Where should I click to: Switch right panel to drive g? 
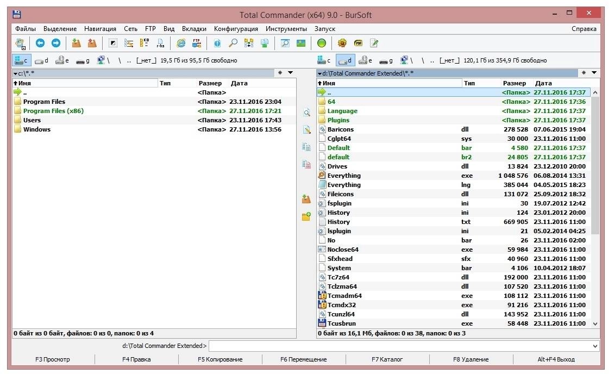coord(386,60)
